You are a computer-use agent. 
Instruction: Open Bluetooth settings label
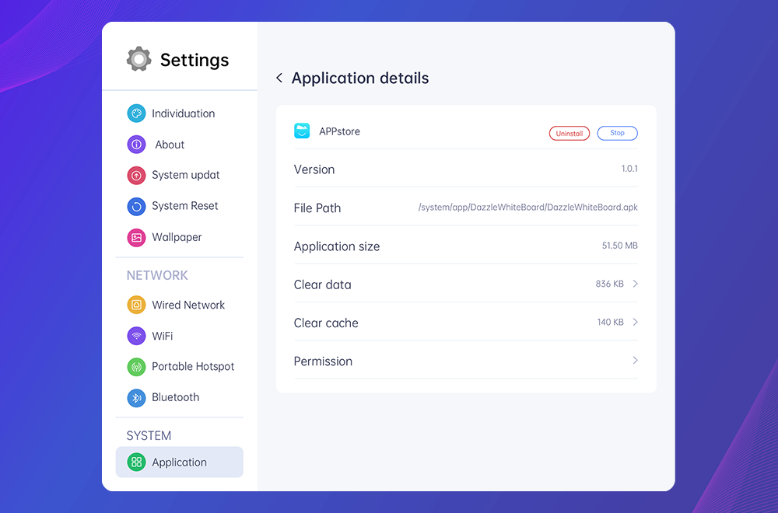click(176, 397)
